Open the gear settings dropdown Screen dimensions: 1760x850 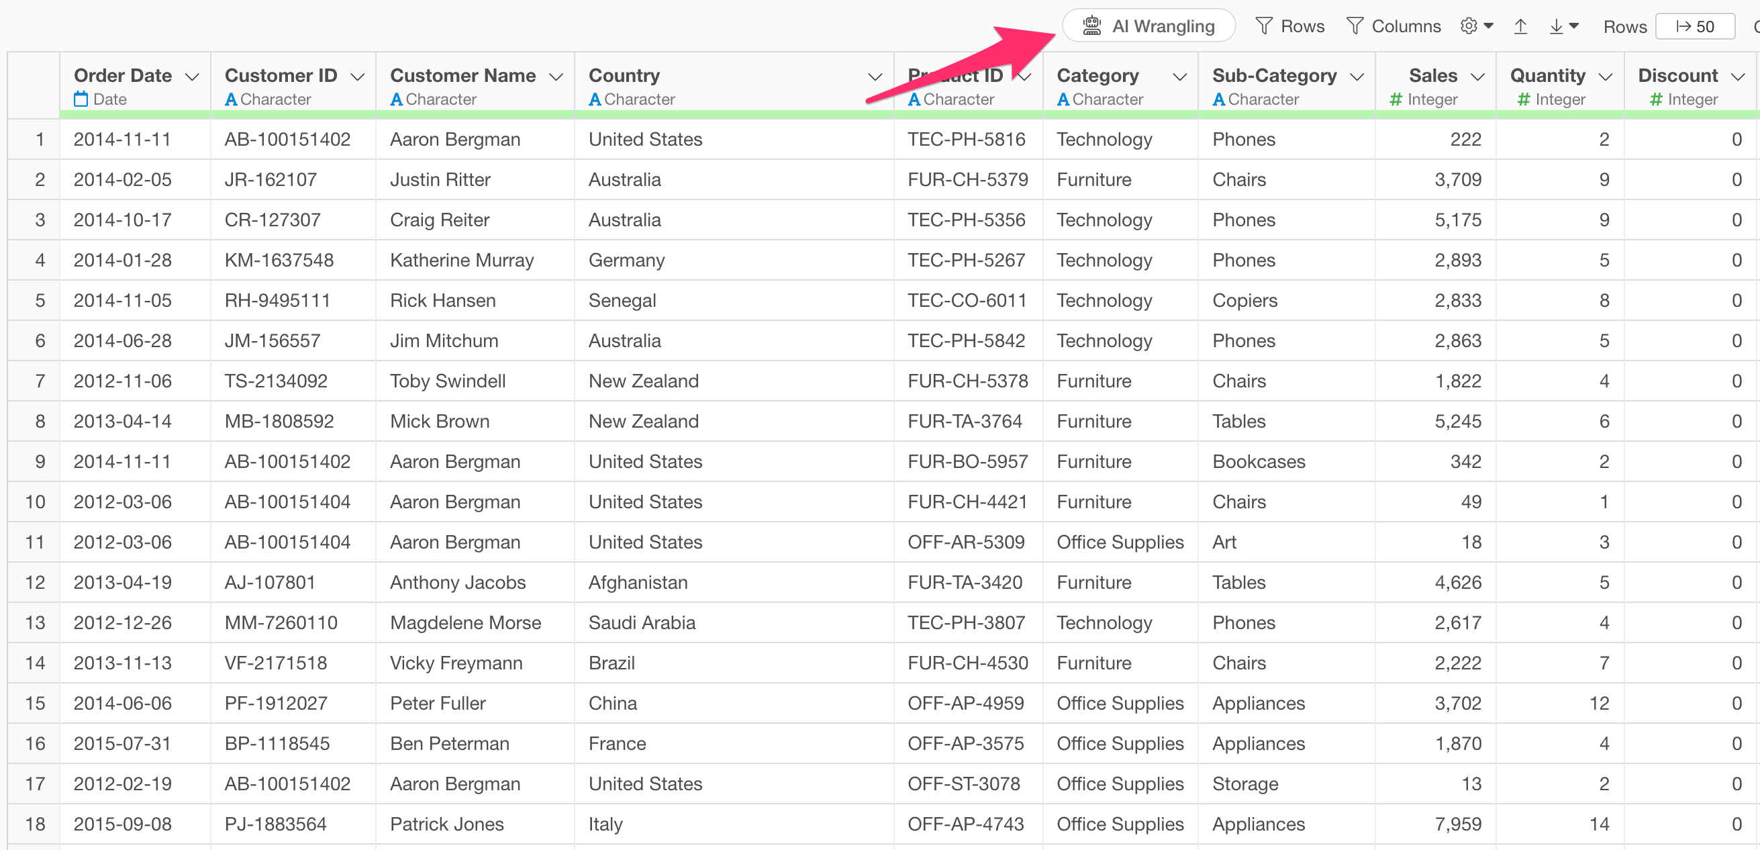pyautogui.click(x=1476, y=26)
